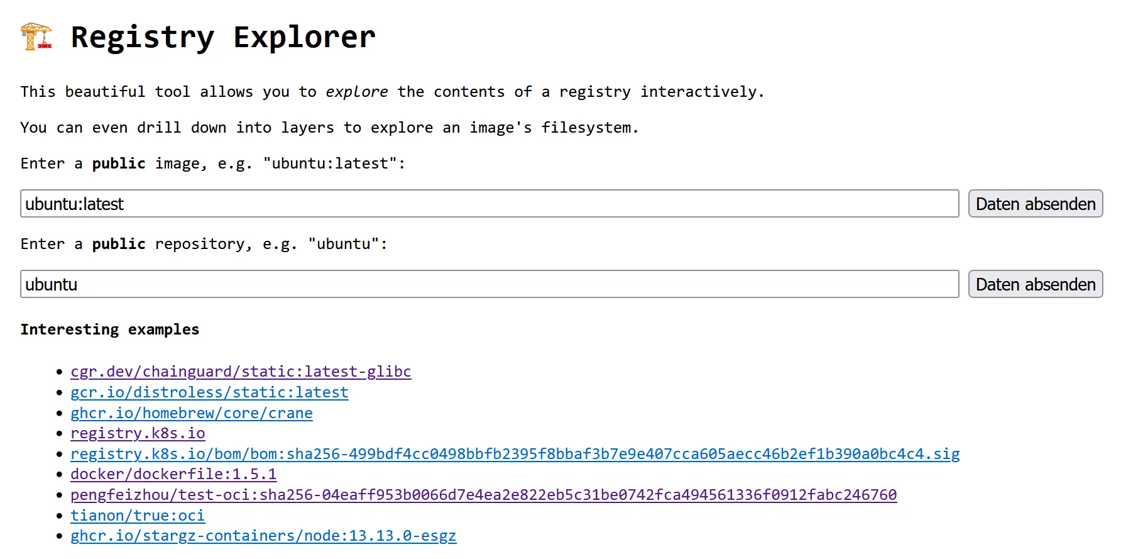Image resolution: width=1121 pixels, height=559 pixels.
Task: Open the cgr.dev/chainguard/static:latest-glibc example
Action: click(241, 372)
